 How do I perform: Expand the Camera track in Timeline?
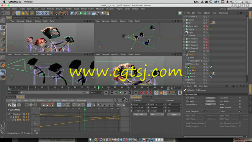(x=9, y=114)
